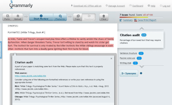The width and height of the screenshot is (172, 105).
Task: Click the Sentence structure count badge
Action: click(141, 53)
